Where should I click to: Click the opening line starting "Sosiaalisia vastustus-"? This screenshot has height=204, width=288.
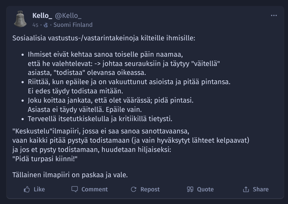(x=104, y=39)
